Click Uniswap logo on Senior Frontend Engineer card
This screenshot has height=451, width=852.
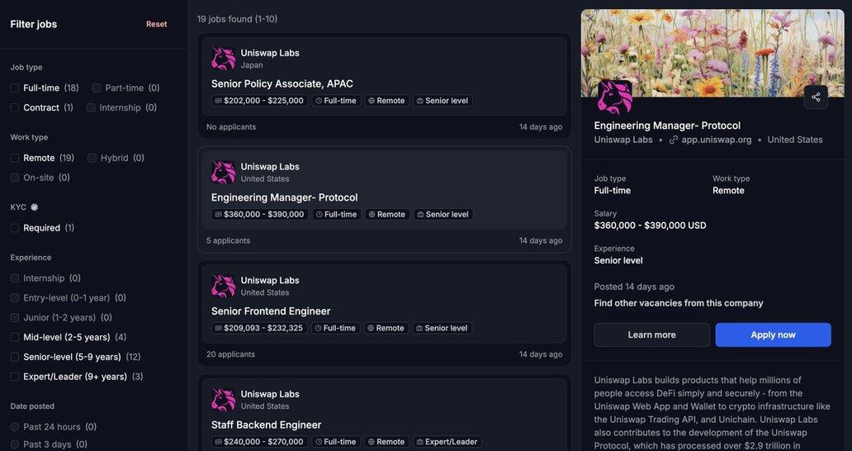point(223,287)
